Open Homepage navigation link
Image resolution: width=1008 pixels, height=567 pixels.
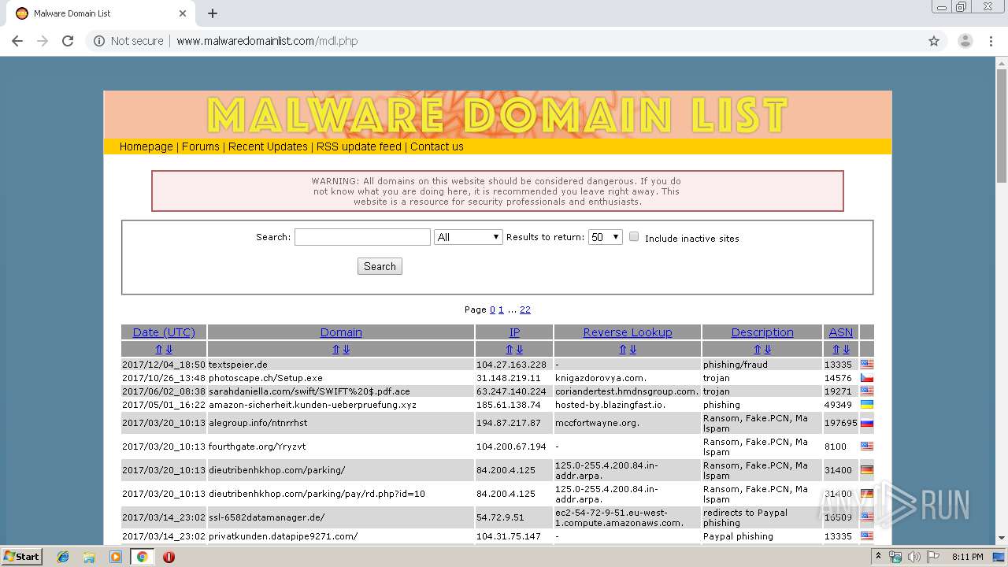(x=146, y=146)
